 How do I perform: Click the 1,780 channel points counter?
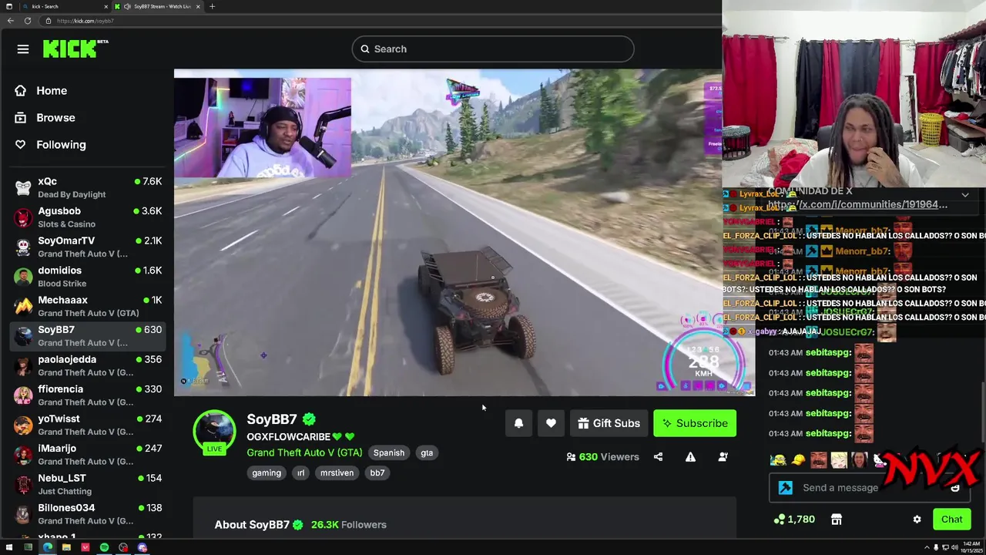(x=795, y=520)
